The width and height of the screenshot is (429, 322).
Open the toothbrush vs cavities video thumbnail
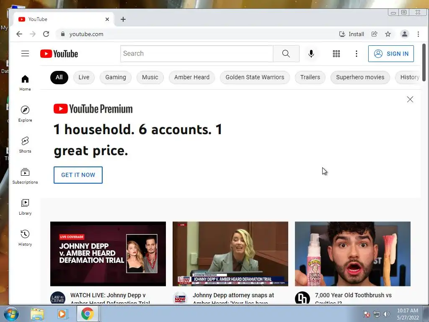coord(353,254)
